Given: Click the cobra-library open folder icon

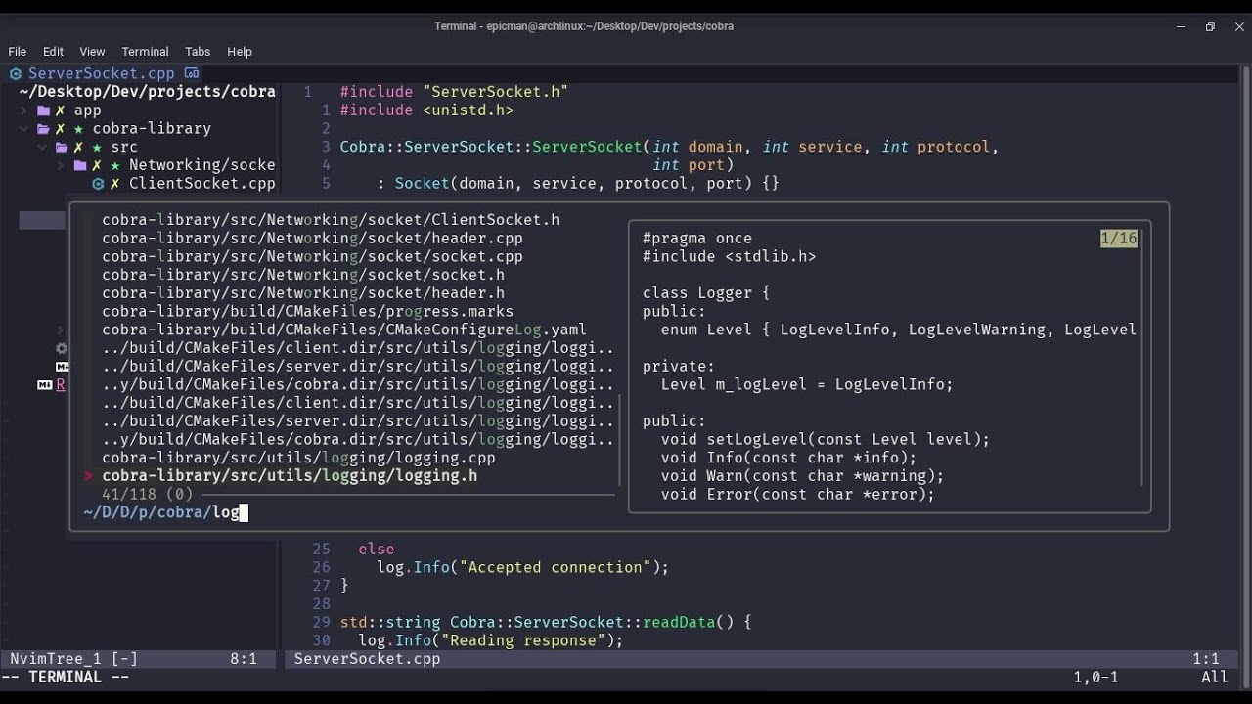Looking at the screenshot, I should click(x=43, y=129).
